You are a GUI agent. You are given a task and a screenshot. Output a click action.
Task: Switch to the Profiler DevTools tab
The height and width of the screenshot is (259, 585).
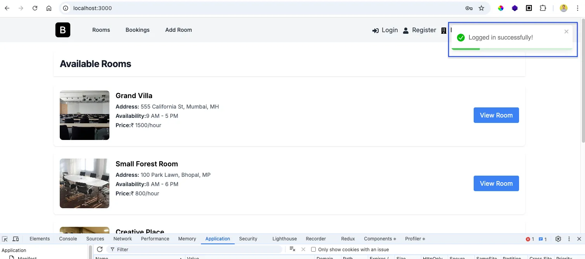[415, 239]
